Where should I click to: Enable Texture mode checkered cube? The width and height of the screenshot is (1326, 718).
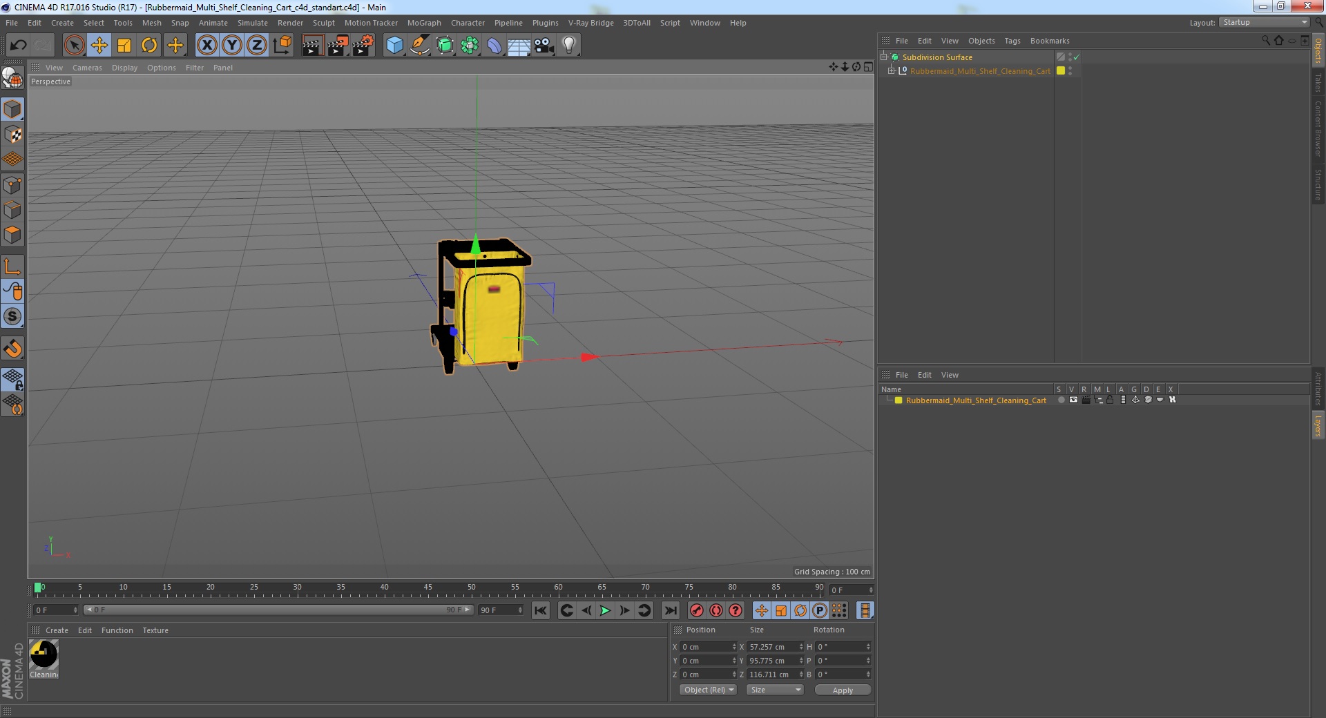point(12,135)
